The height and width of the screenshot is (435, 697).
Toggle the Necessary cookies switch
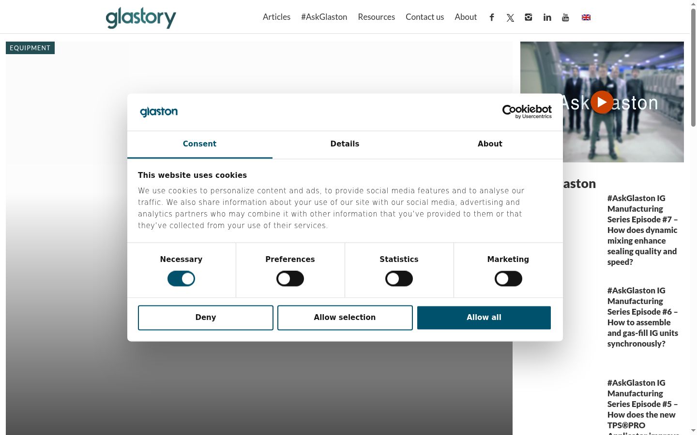point(181,278)
